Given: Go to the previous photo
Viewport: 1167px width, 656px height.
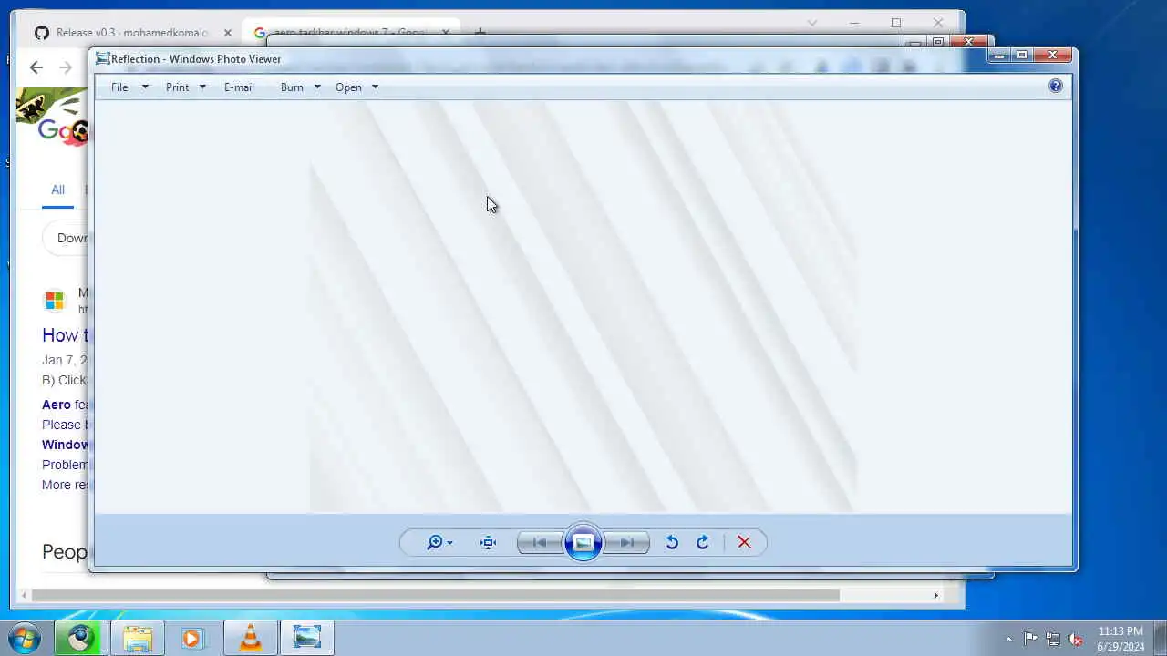Looking at the screenshot, I should (x=540, y=543).
